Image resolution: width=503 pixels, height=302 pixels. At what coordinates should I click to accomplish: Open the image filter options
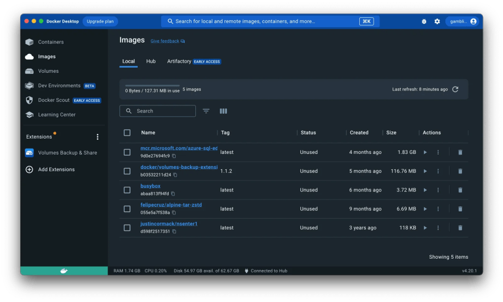(206, 111)
